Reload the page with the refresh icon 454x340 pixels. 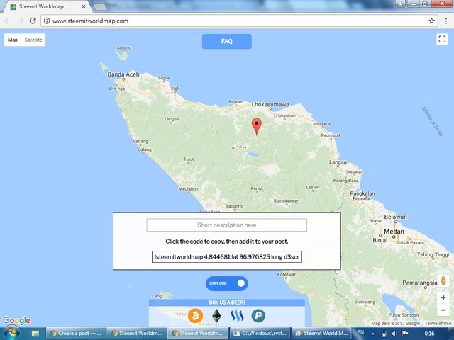pyautogui.click(x=33, y=21)
